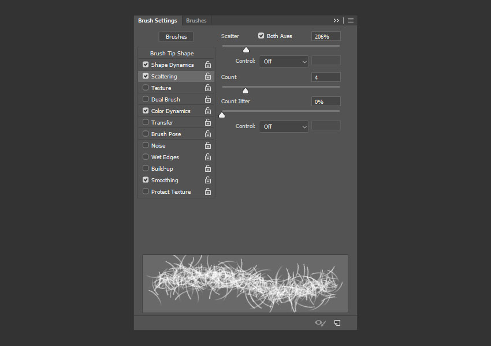
Task: Open the Count Jitter Control dropdown
Action: click(284, 127)
